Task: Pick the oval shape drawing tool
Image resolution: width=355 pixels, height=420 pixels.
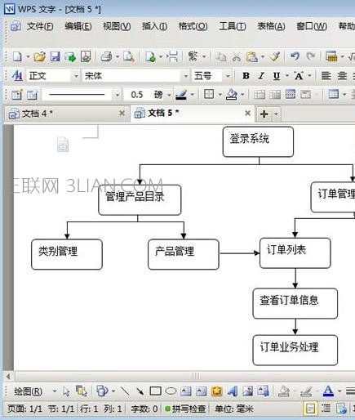Action: click(171, 391)
